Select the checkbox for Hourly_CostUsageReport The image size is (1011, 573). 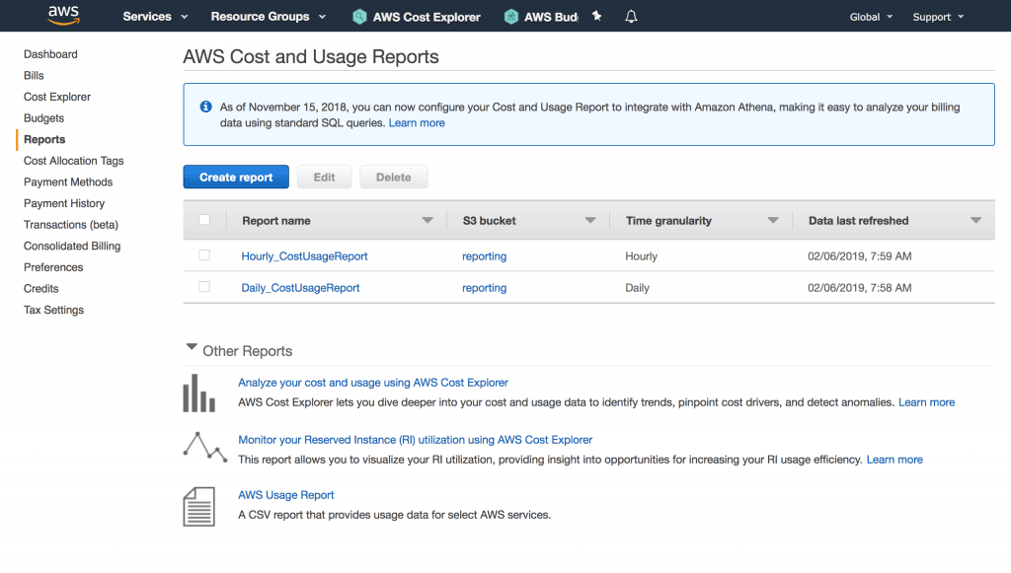203,255
